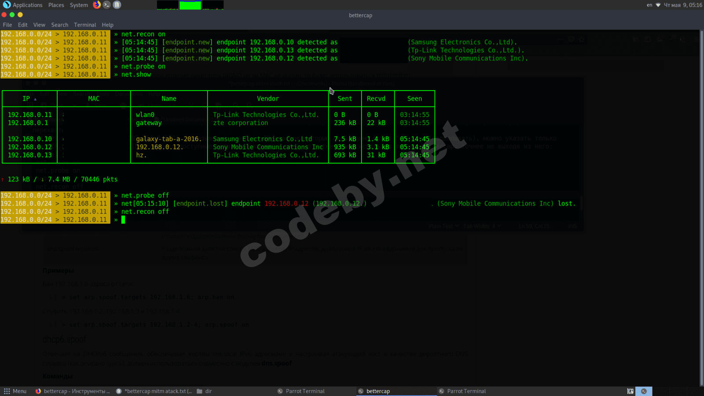704x396 pixels.
Task: Click the workspace switcher in bottom taskbar
Action: pos(644,391)
